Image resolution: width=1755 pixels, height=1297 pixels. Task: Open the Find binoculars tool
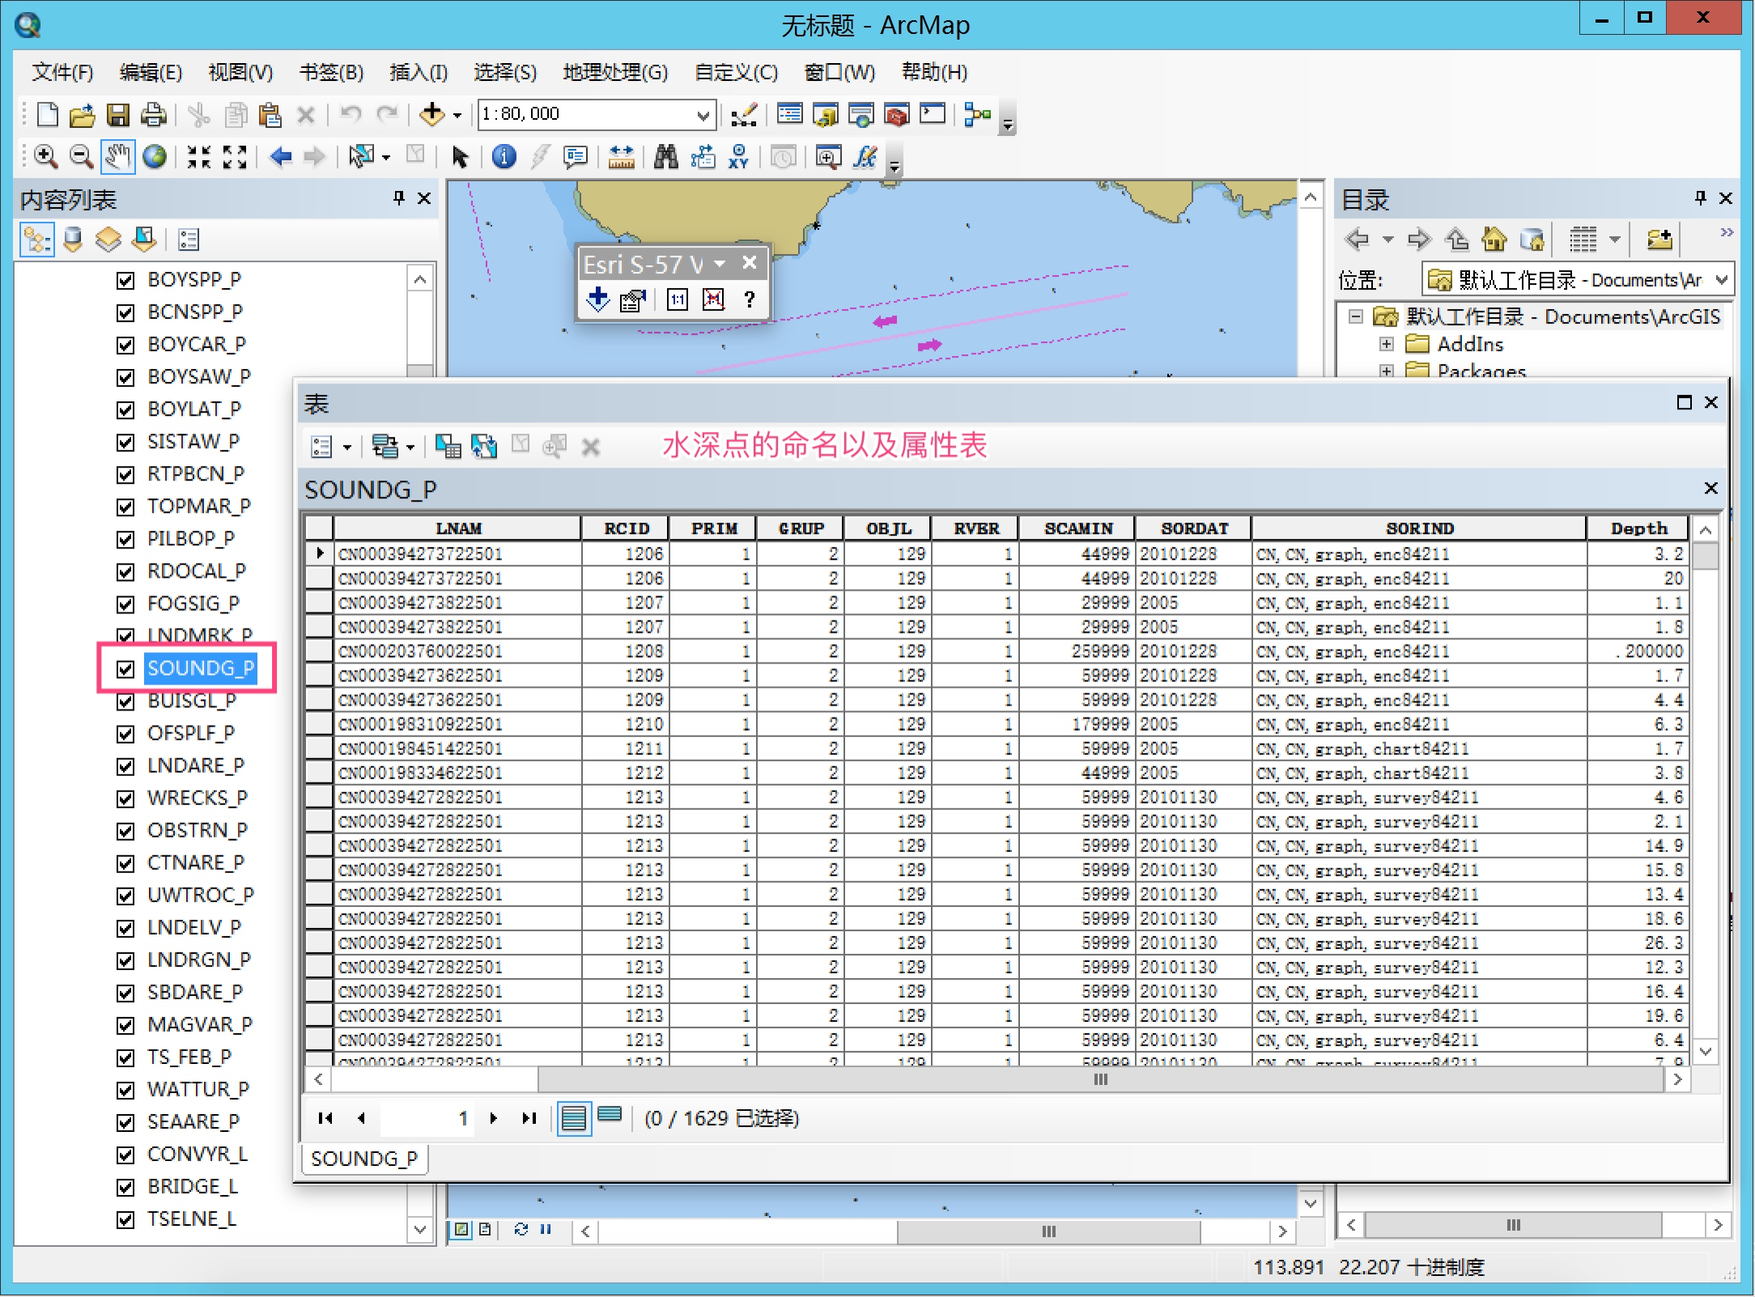pos(665,156)
